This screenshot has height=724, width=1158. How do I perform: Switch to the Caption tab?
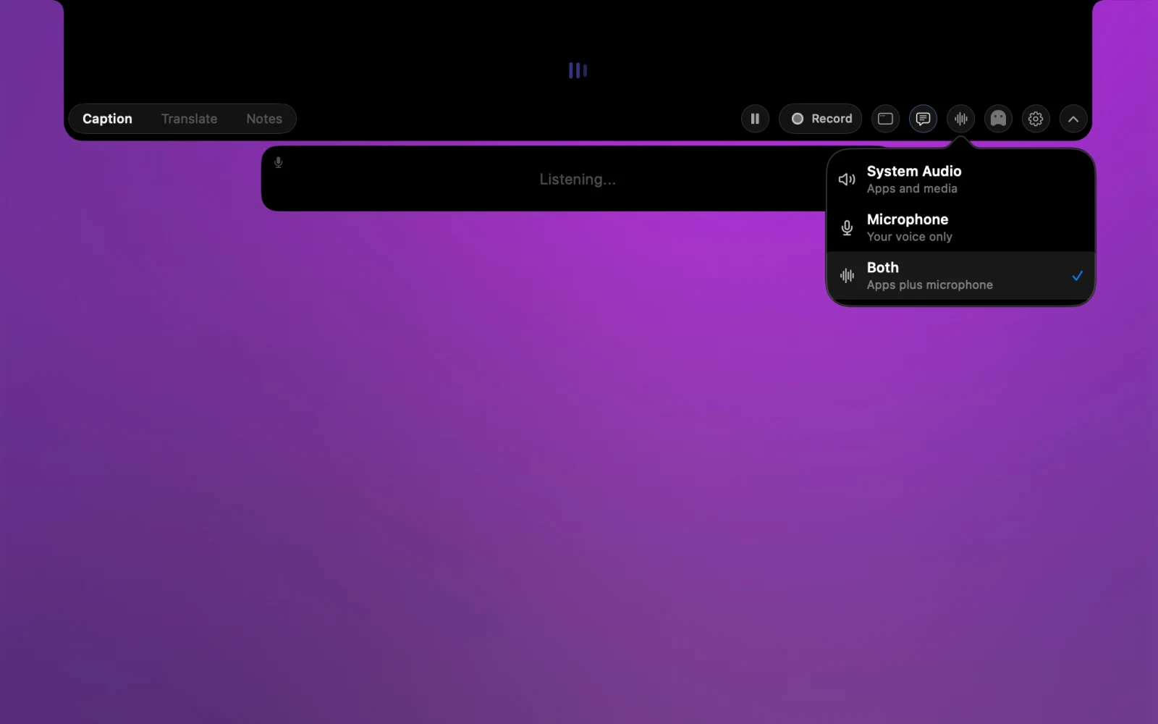click(x=107, y=119)
